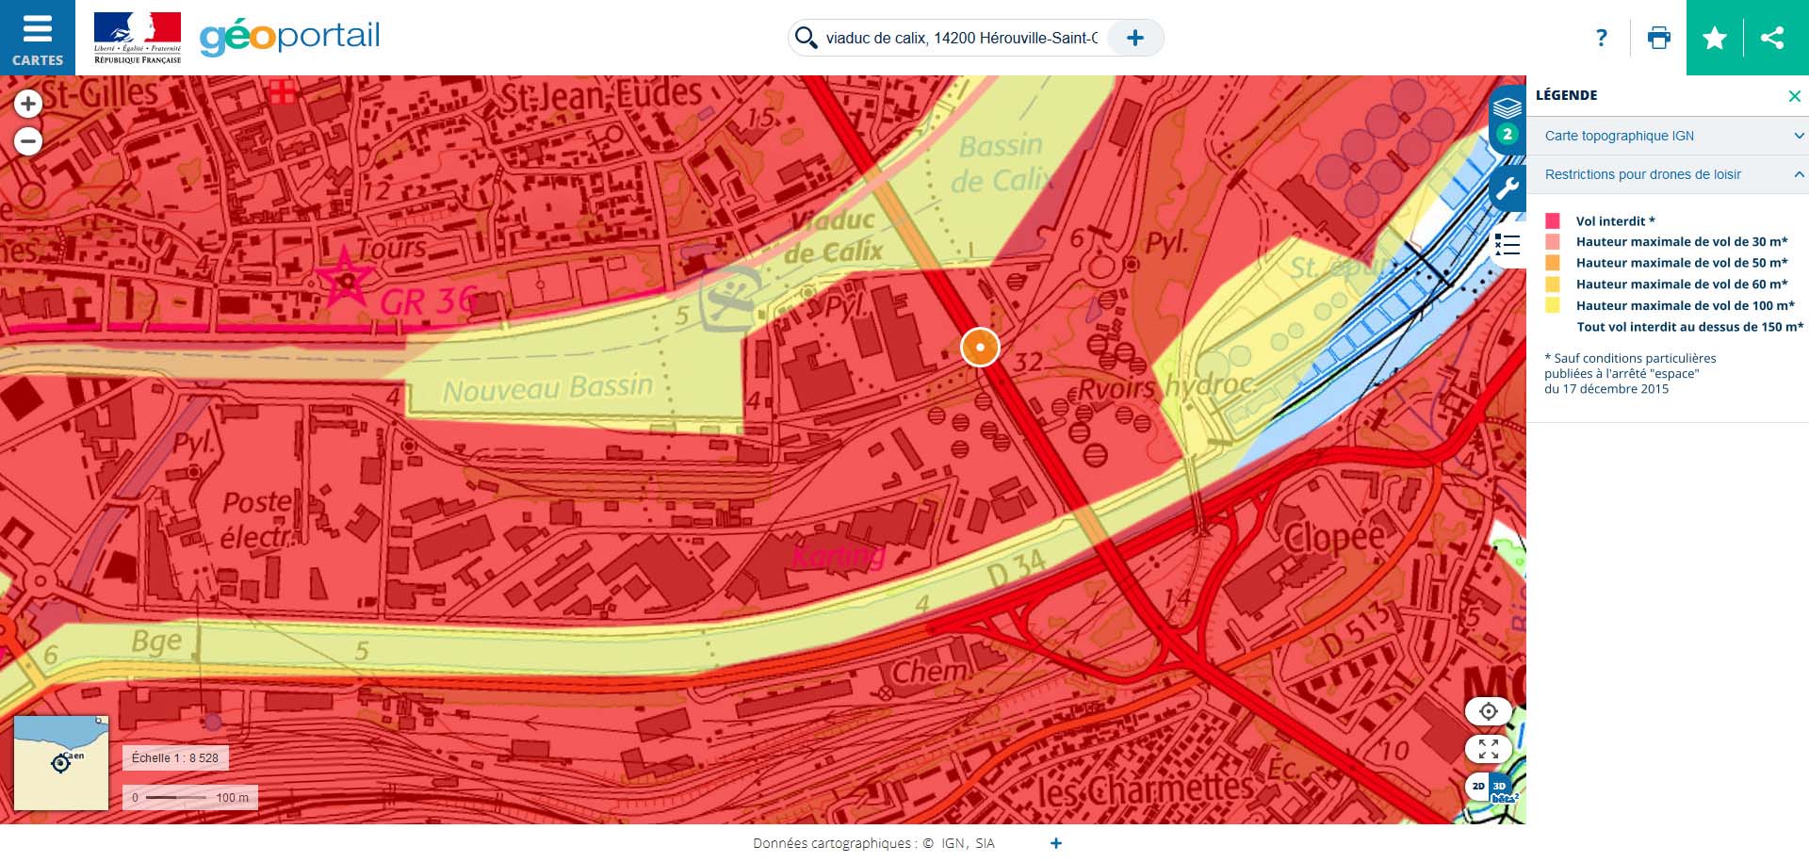The width and height of the screenshot is (1809, 862).
Task: Share the map via the share icon
Action: pos(1772,38)
